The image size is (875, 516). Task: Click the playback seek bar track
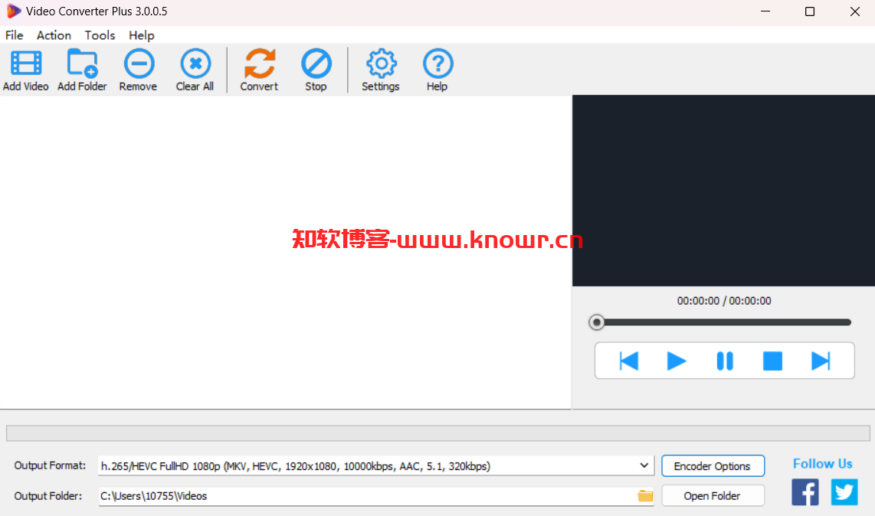coord(724,322)
